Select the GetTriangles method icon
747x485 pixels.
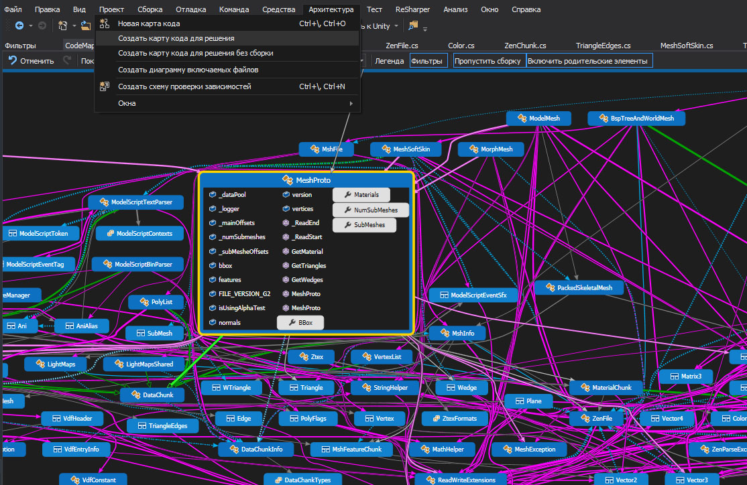click(x=285, y=266)
